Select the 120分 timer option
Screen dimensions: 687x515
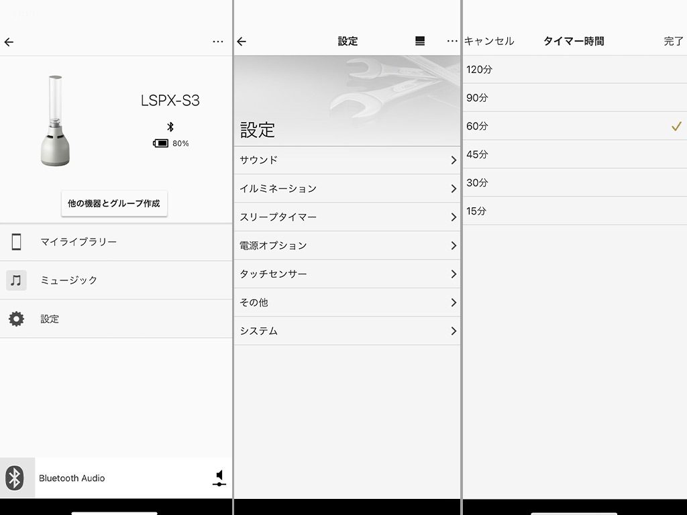coord(575,70)
